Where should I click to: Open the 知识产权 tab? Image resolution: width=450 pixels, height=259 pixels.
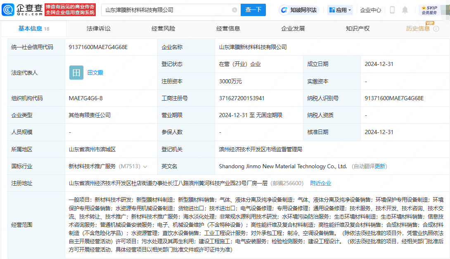(x=358, y=28)
